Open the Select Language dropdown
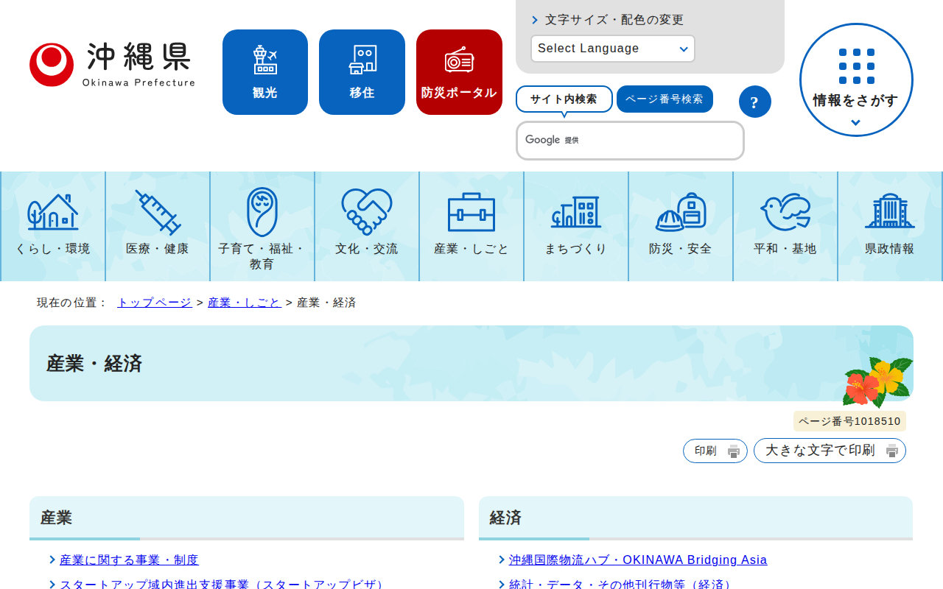 coord(612,49)
